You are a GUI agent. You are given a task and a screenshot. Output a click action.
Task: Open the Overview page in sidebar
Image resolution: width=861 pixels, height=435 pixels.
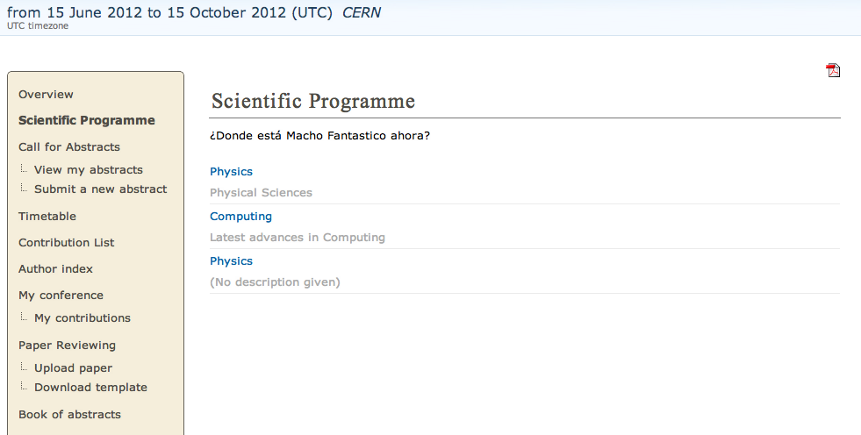click(46, 95)
